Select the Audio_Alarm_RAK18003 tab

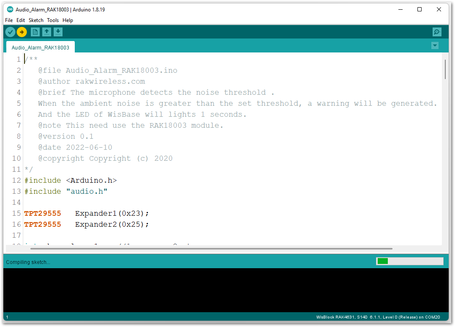(41, 47)
